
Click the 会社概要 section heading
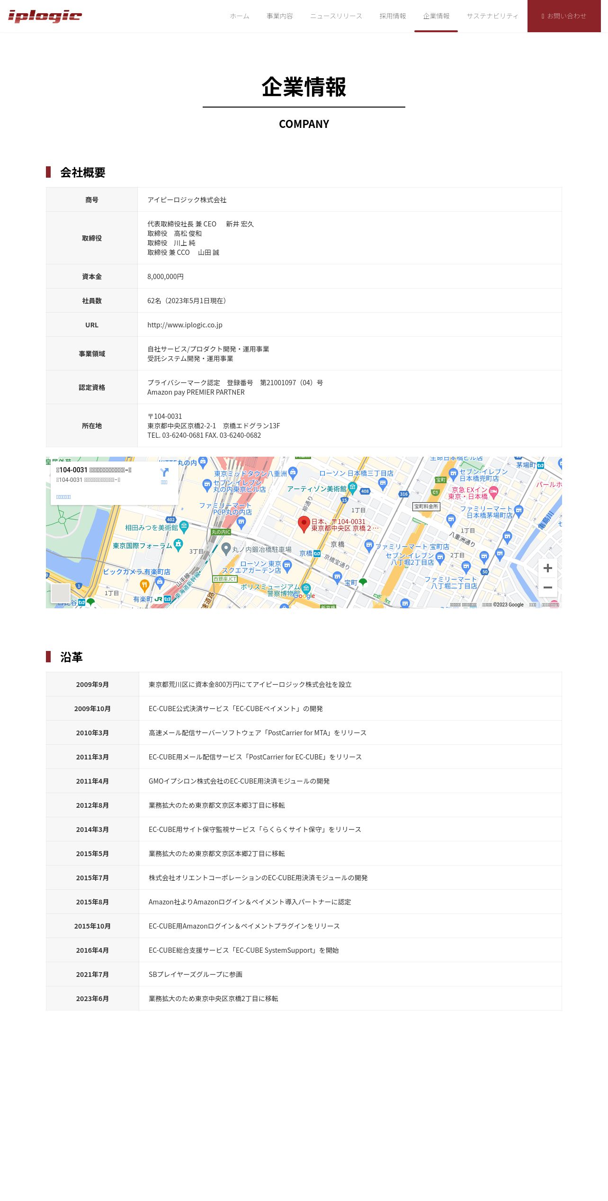pos(82,172)
